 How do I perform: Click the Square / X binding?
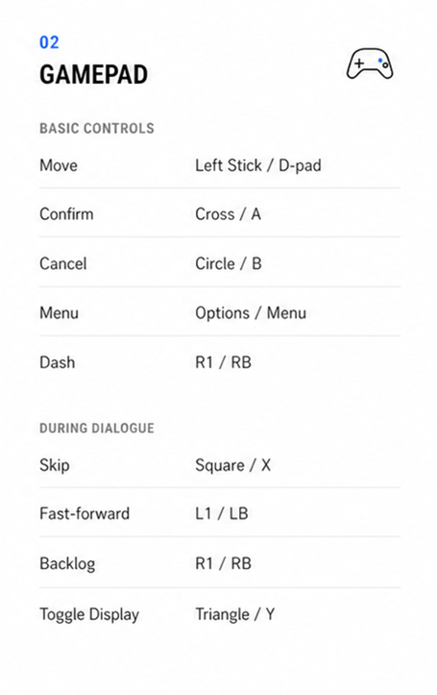pos(232,465)
